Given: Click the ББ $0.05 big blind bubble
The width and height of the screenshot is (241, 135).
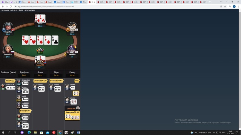Looking at the screenshot, I should pyautogui.click(x=11, y=88).
